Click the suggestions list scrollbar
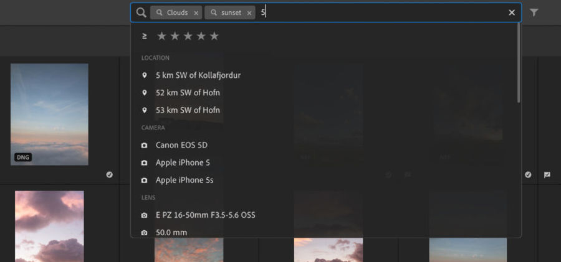Image resolution: width=561 pixels, height=262 pixels. click(x=519, y=62)
